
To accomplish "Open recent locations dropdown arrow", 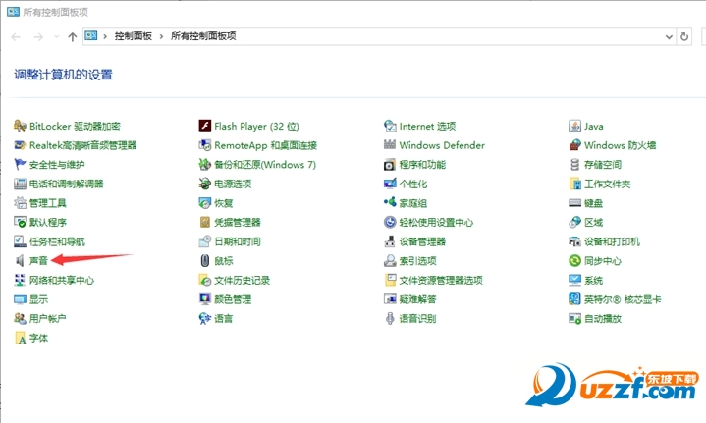I will [56, 37].
